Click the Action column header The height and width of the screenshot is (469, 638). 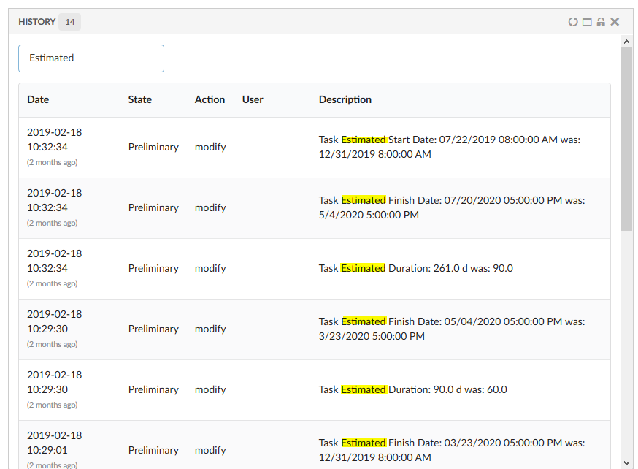pyautogui.click(x=210, y=99)
